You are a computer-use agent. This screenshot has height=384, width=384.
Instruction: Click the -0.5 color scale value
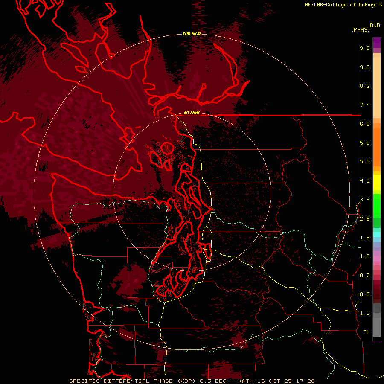[x=363, y=294]
